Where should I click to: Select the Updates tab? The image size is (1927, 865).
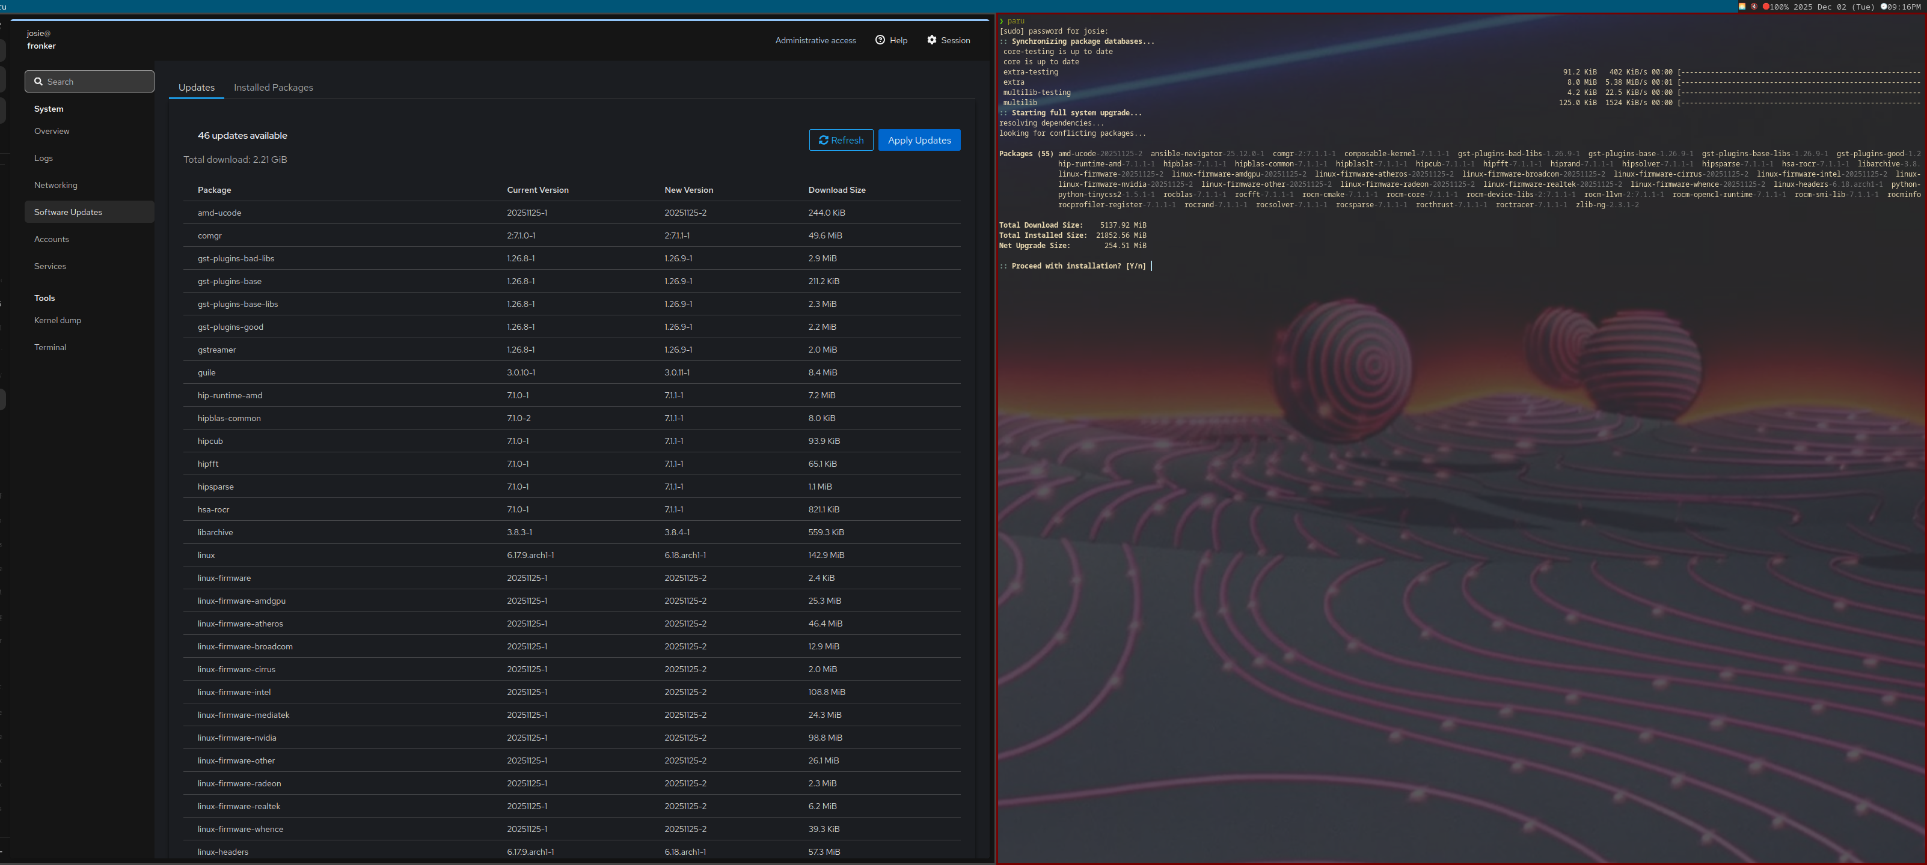[196, 88]
